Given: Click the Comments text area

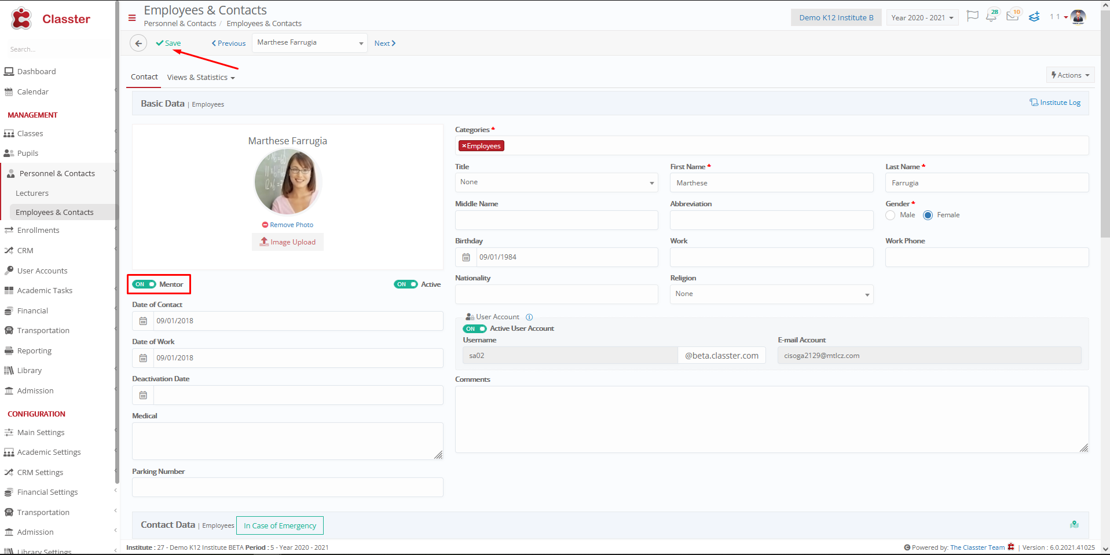Looking at the screenshot, I should [x=772, y=419].
